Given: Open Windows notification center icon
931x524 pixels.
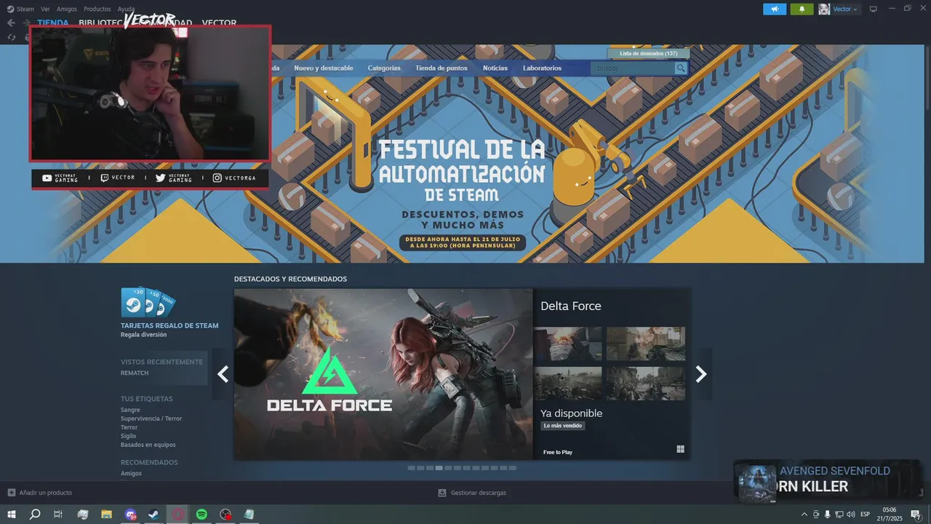Looking at the screenshot, I should [916, 515].
